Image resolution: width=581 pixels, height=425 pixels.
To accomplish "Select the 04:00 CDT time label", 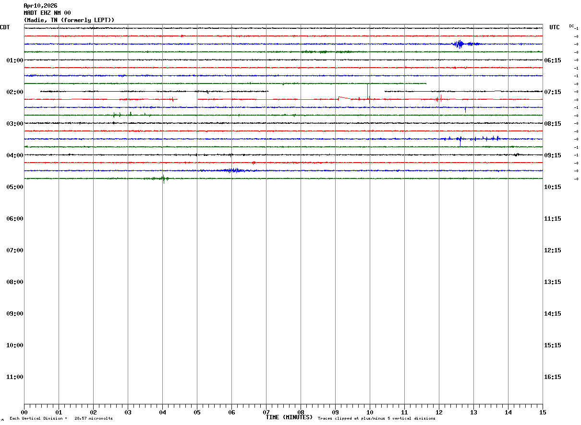I will click(x=15, y=155).
